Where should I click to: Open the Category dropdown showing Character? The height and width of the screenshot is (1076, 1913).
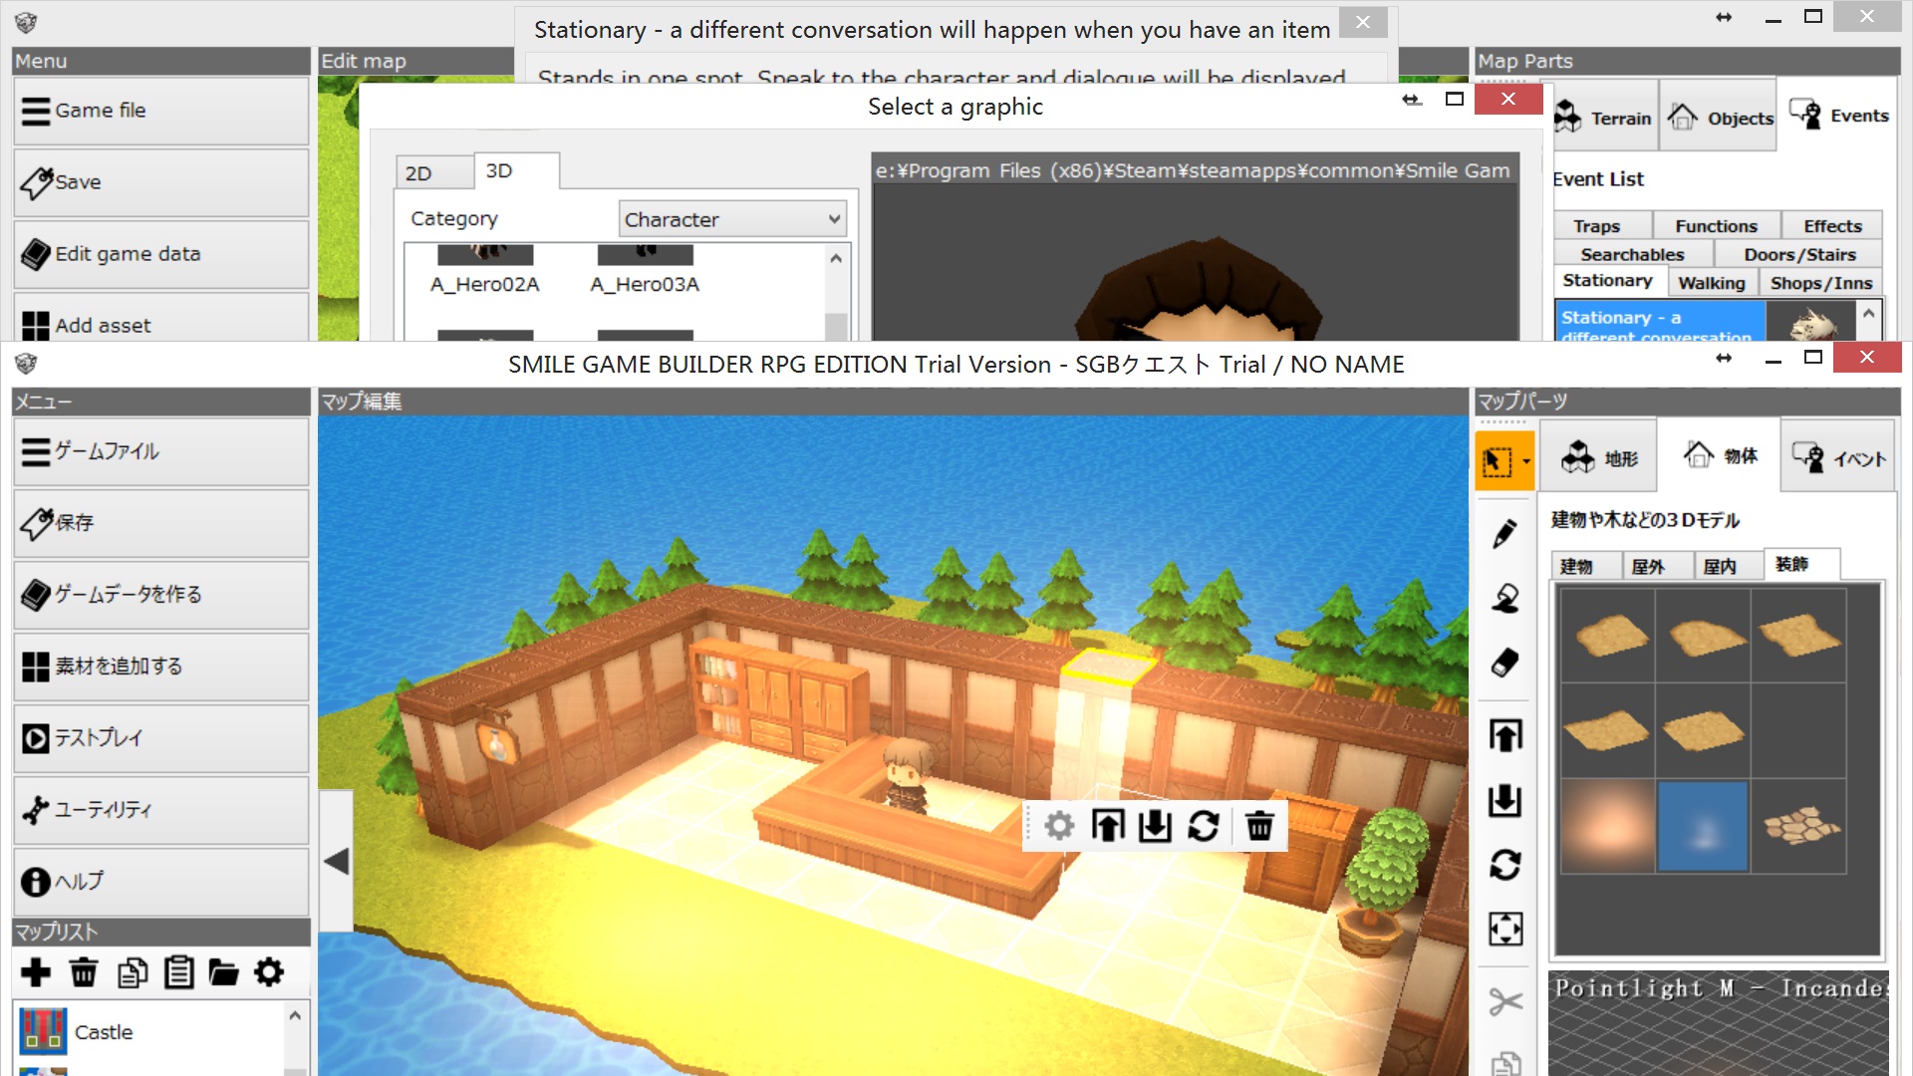point(732,219)
